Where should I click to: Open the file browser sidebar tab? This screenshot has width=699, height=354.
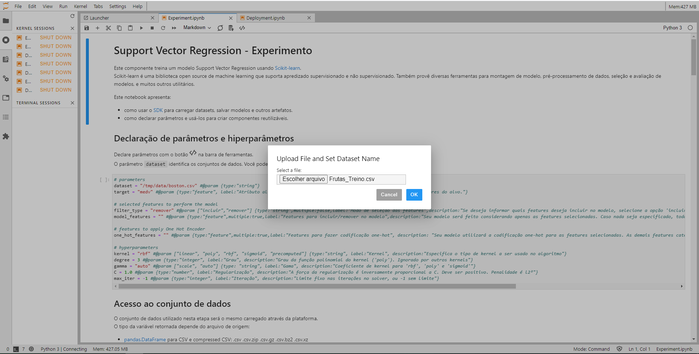6,21
